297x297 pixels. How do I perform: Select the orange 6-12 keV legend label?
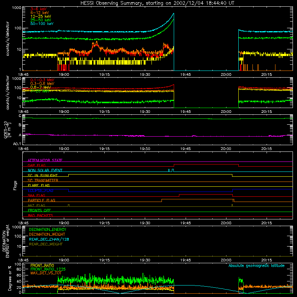[x=39, y=13]
